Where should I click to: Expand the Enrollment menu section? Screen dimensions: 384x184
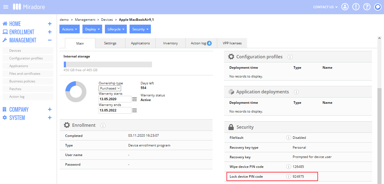(x=50, y=32)
